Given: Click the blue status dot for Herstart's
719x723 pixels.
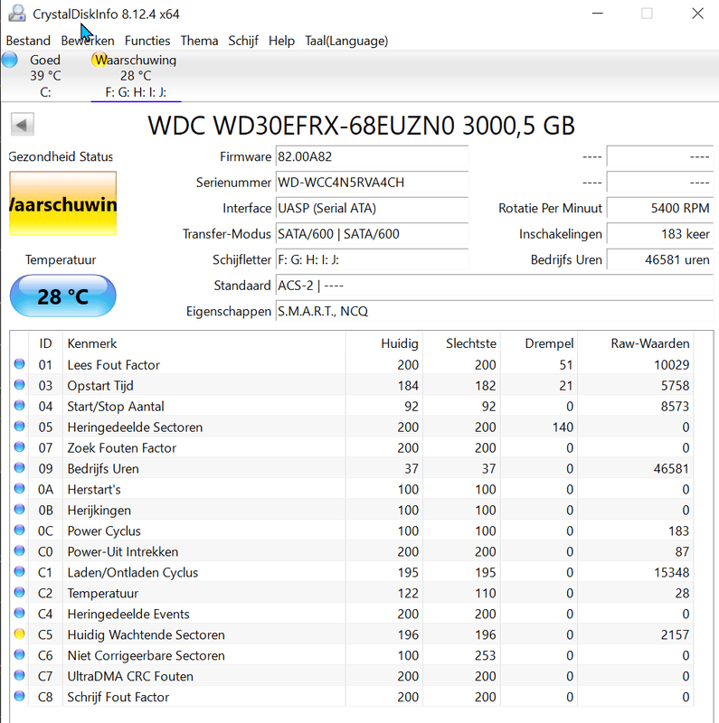Looking at the screenshot, I should coord(19,489).
